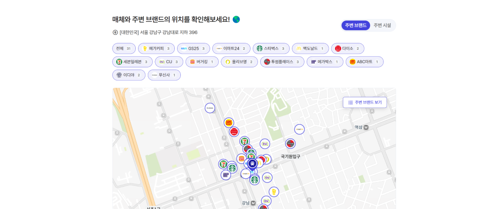Image resolution: width=502 pixels, height=209 pixels.
Task: Toggle the 스타벅스 brand filter chip
Action: [x=271, y=49]
